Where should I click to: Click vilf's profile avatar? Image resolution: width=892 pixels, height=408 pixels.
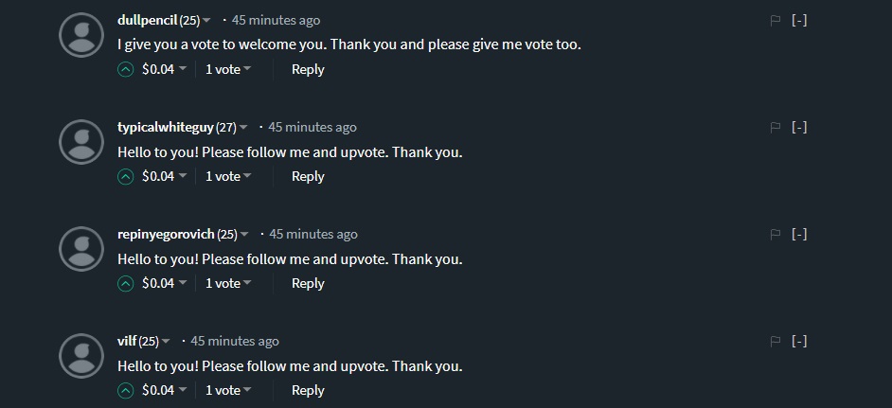tap(80, 356)
